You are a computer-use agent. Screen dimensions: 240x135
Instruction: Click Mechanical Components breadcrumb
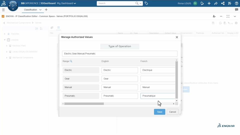pos(19,23)
